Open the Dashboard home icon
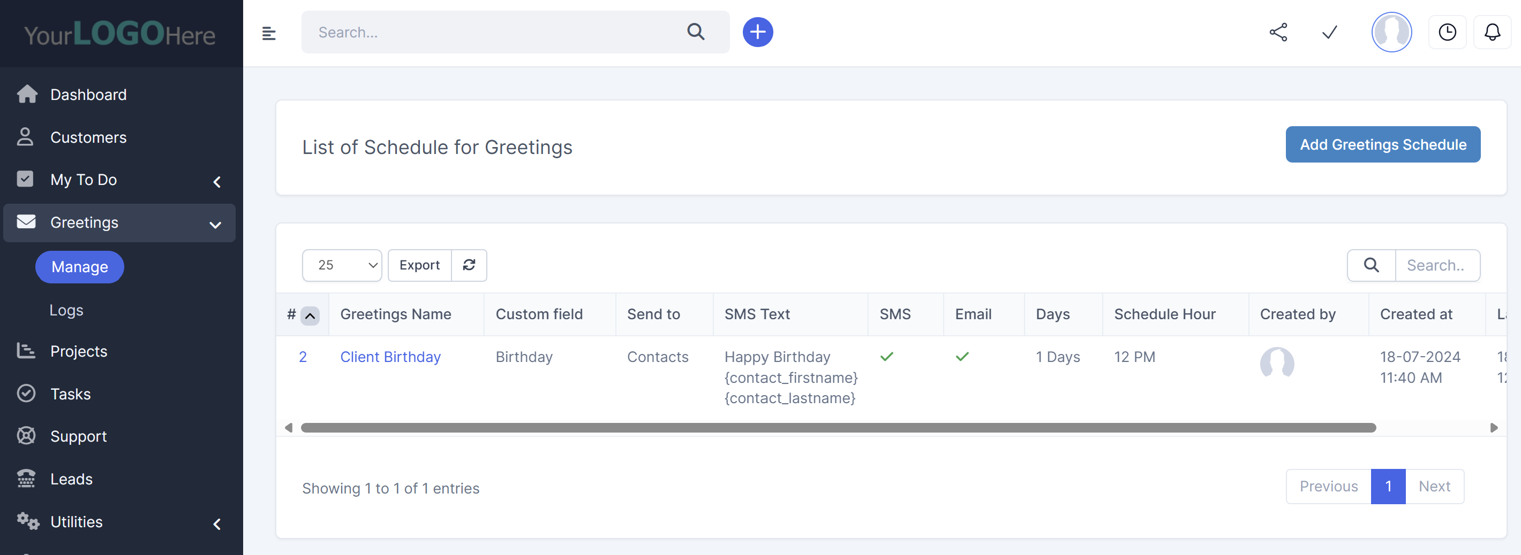Viewport: 1521px width, 555px height. (27, 94)
